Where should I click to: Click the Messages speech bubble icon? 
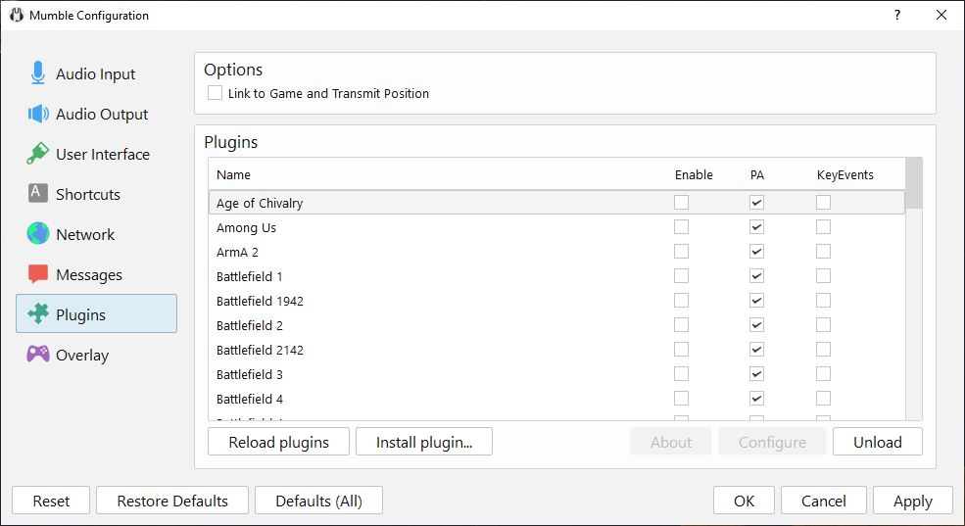(x=37, y=273)
